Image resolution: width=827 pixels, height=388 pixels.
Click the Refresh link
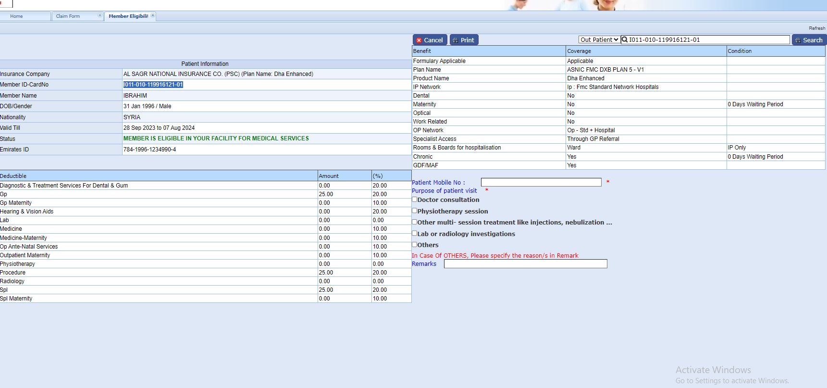click(x=816, y=28)
